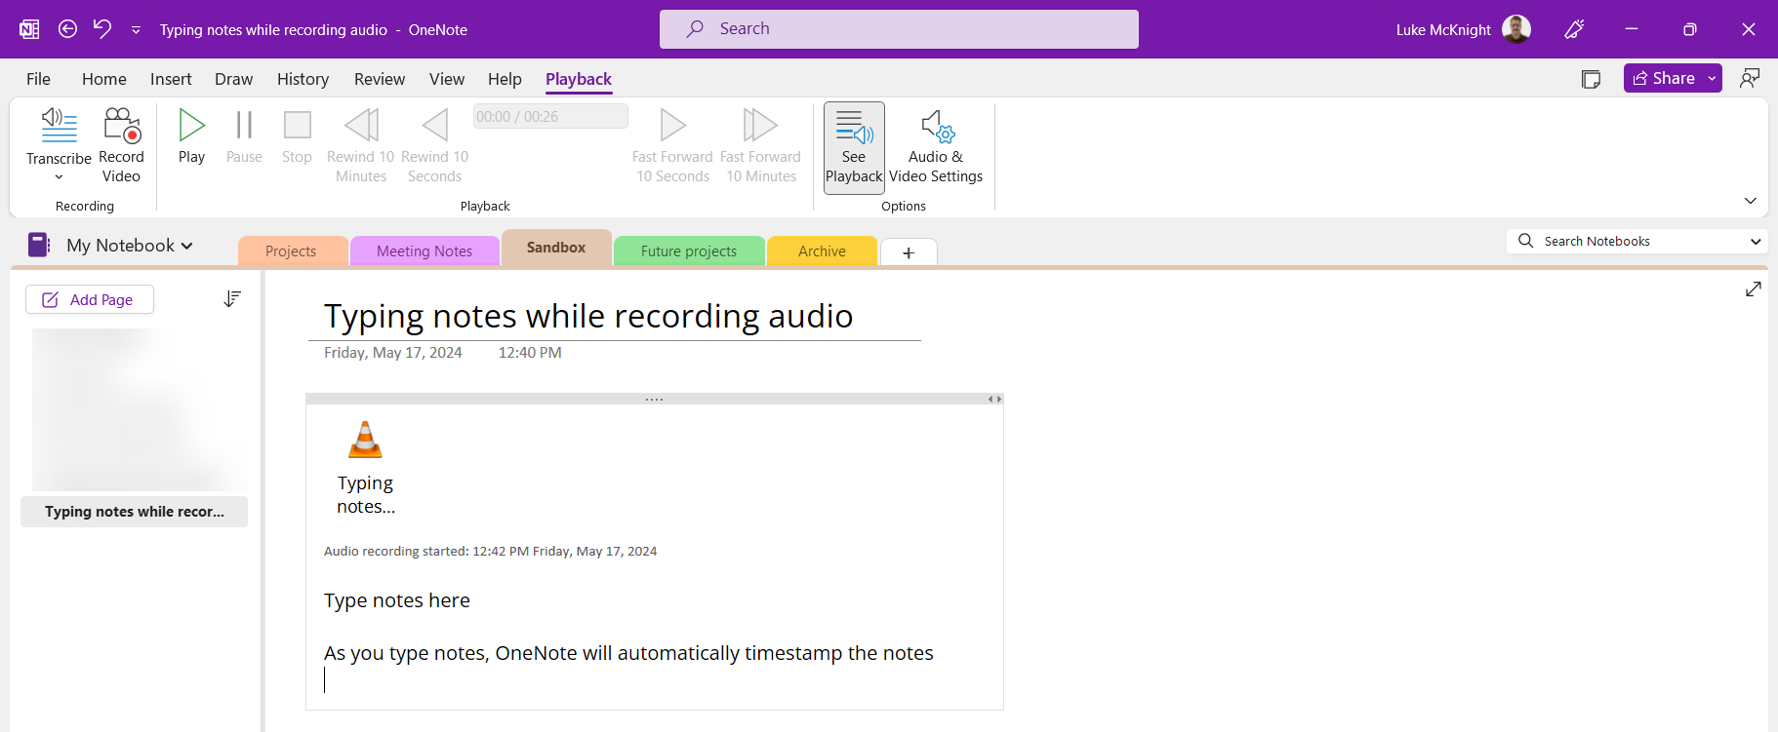
Task: Open the Projects section tab
Action: click(x=291, y=250)
